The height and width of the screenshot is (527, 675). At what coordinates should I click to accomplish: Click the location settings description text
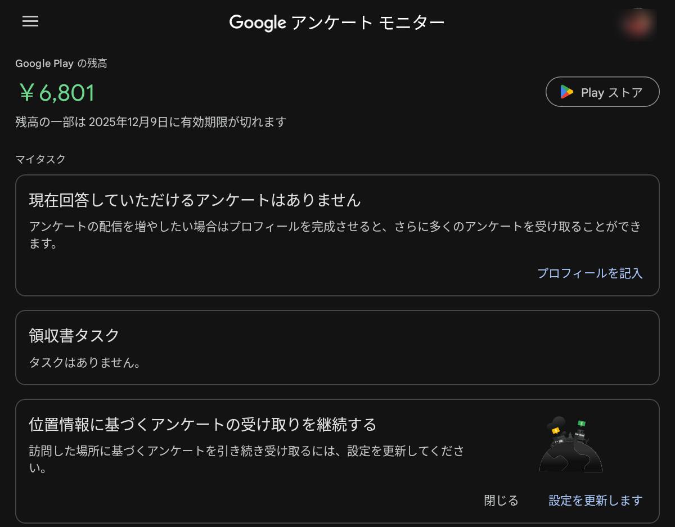[x=246, y=458]
